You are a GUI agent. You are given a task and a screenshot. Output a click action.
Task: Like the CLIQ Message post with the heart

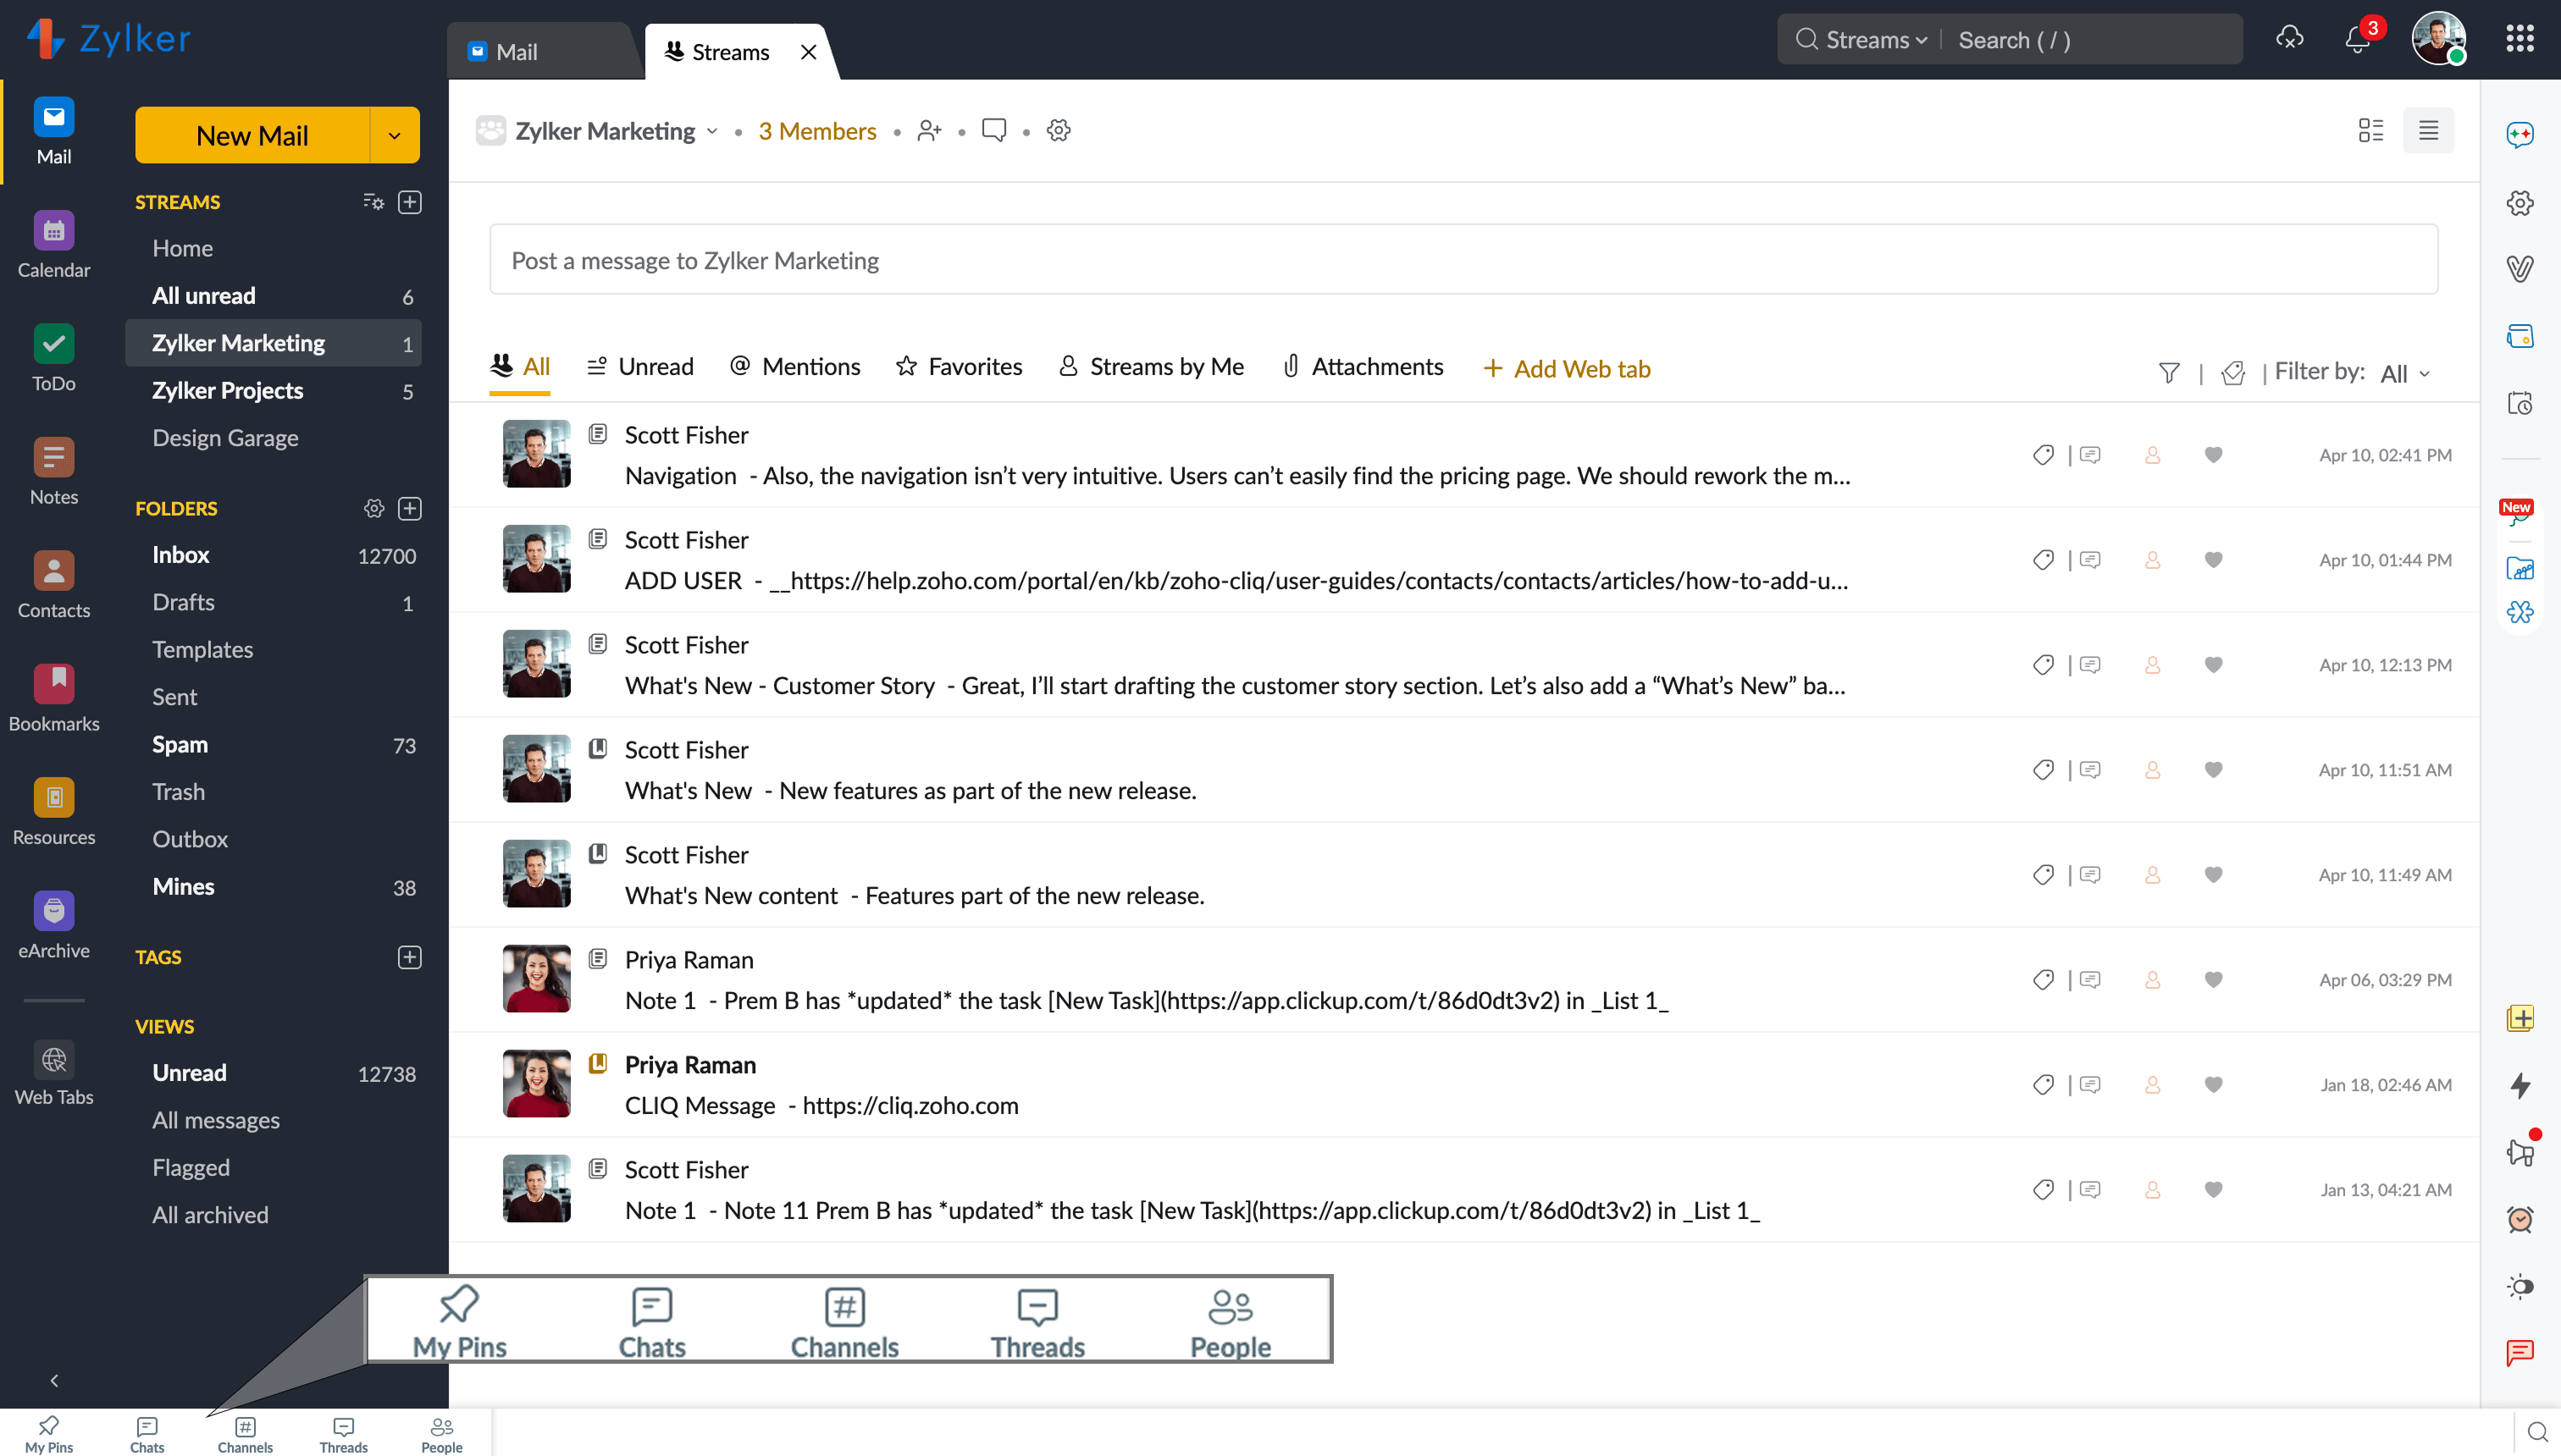tap(2213, 1085)
